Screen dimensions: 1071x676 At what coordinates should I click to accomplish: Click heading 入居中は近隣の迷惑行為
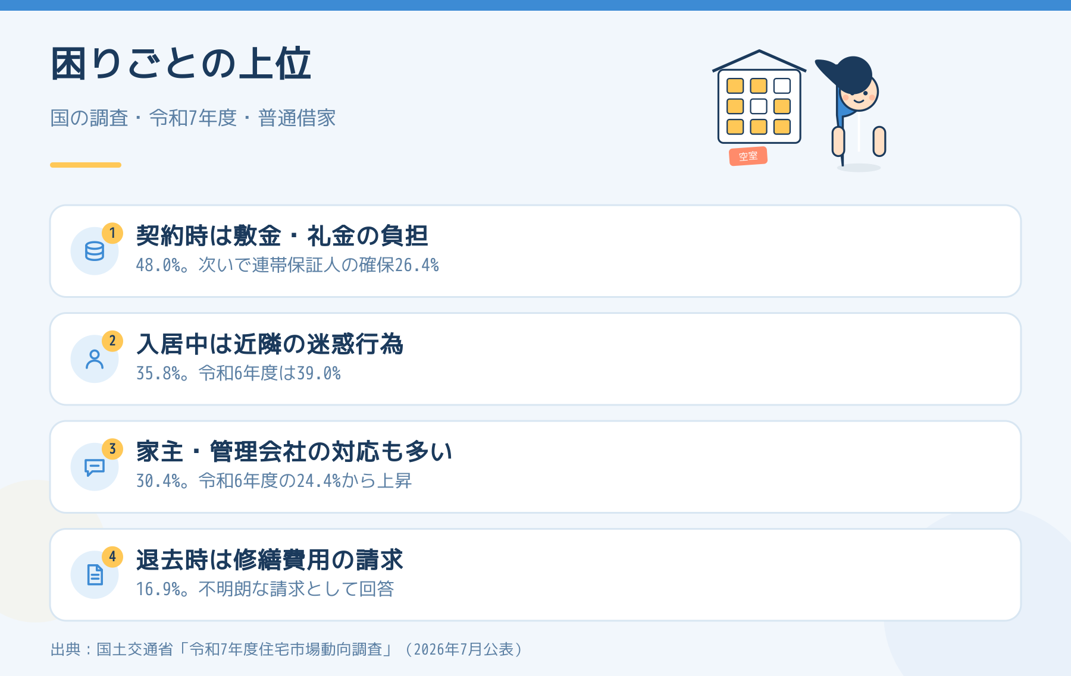tap(270, 344)
